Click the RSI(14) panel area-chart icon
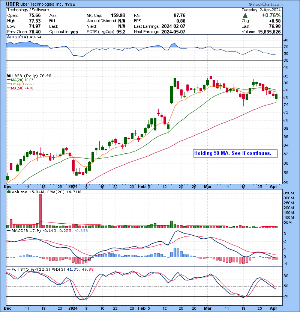 click(9, 37)
